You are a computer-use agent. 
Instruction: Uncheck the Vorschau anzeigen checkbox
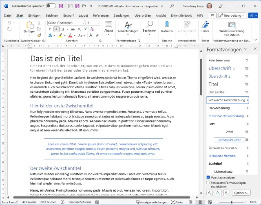(x=208, y=177)
